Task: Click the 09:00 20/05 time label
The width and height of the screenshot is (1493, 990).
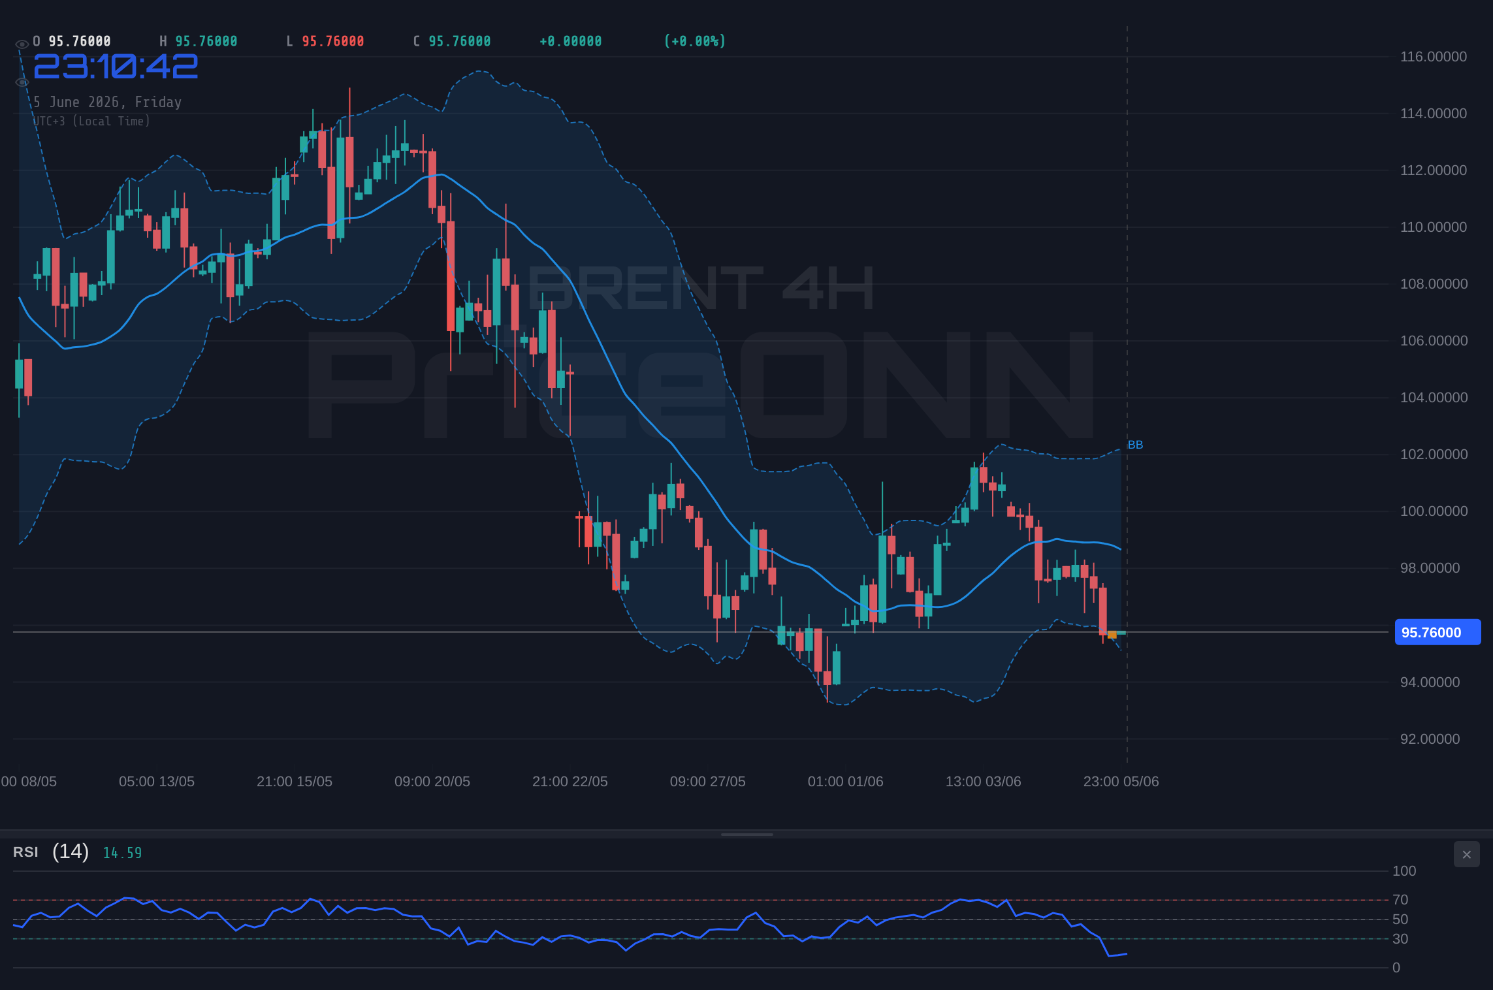Action: [x=432, y=782]
